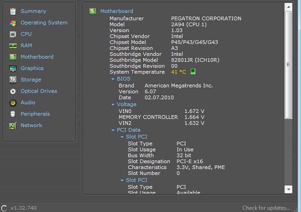Go to the CPU section
Image resolution: width=301 pixels, height=212 pixels.
click(x=26, y=34)
